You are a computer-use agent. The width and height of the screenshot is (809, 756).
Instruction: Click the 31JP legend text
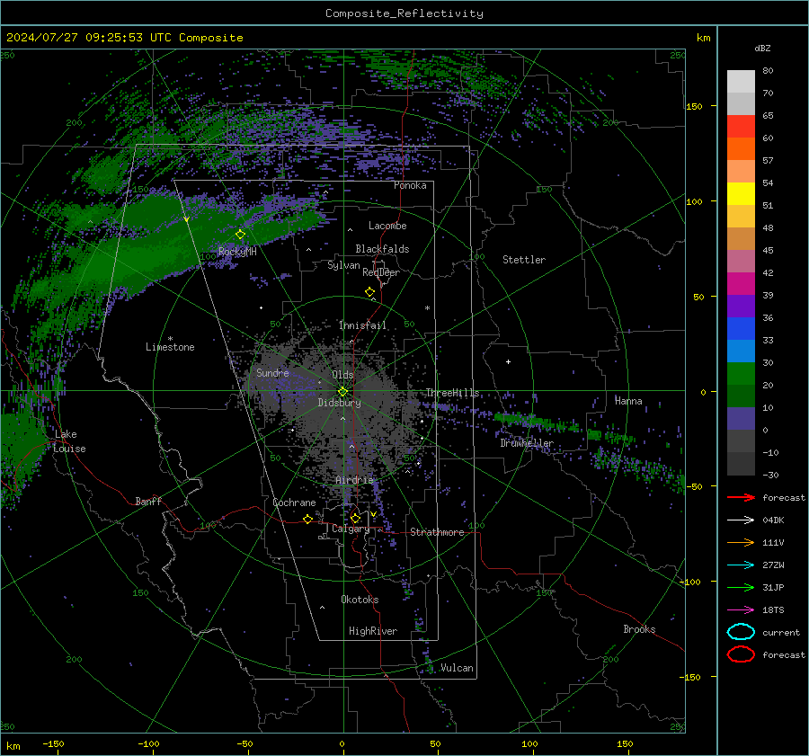tap(773, 587)
